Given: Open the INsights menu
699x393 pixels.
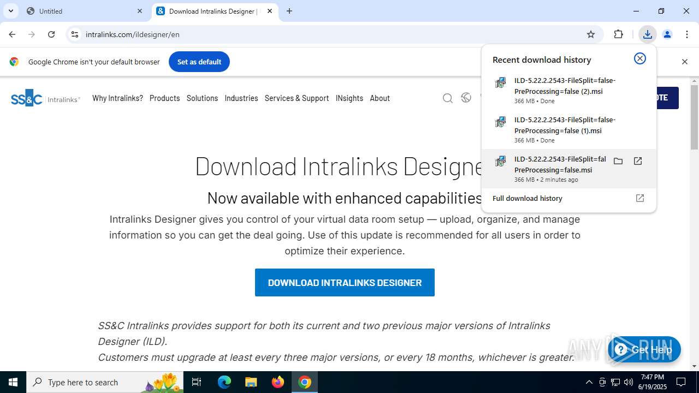Looking at the screenshot, I should (x=349, y=98).
